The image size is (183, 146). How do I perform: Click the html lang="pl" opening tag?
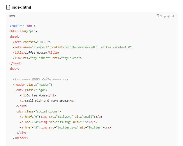pyautogui.click(x=23, y=31)
